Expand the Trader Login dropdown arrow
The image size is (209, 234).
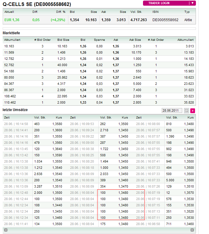point(192,3)
